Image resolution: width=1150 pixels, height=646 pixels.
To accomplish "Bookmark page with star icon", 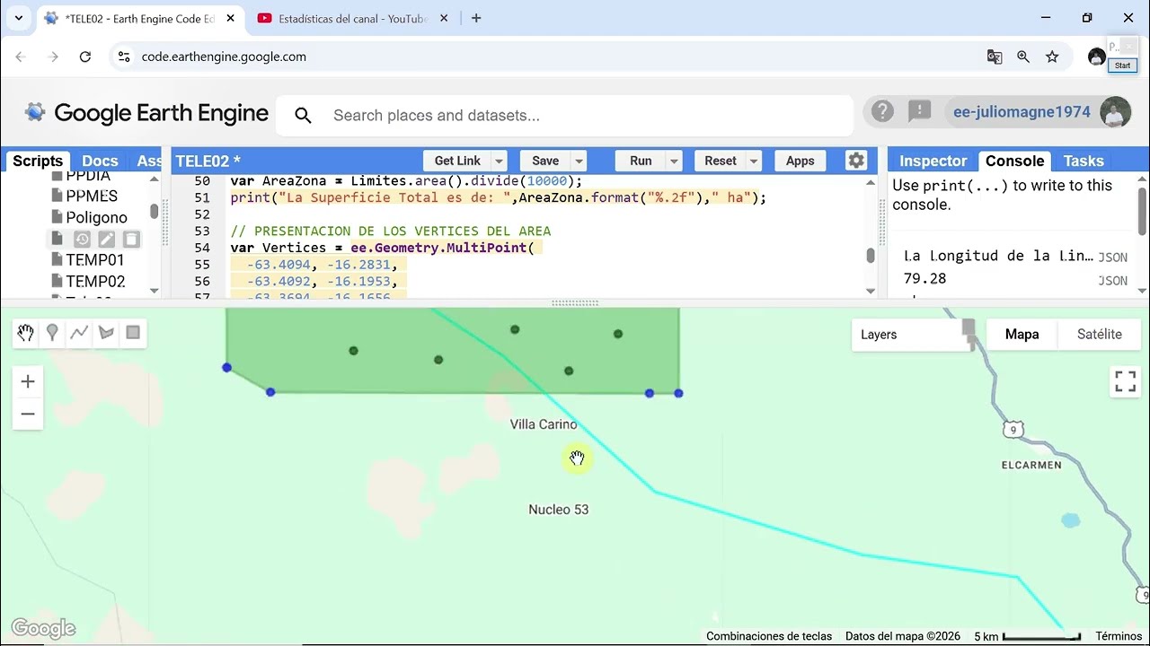I will pyautogui.click(x=1052, y=57).
